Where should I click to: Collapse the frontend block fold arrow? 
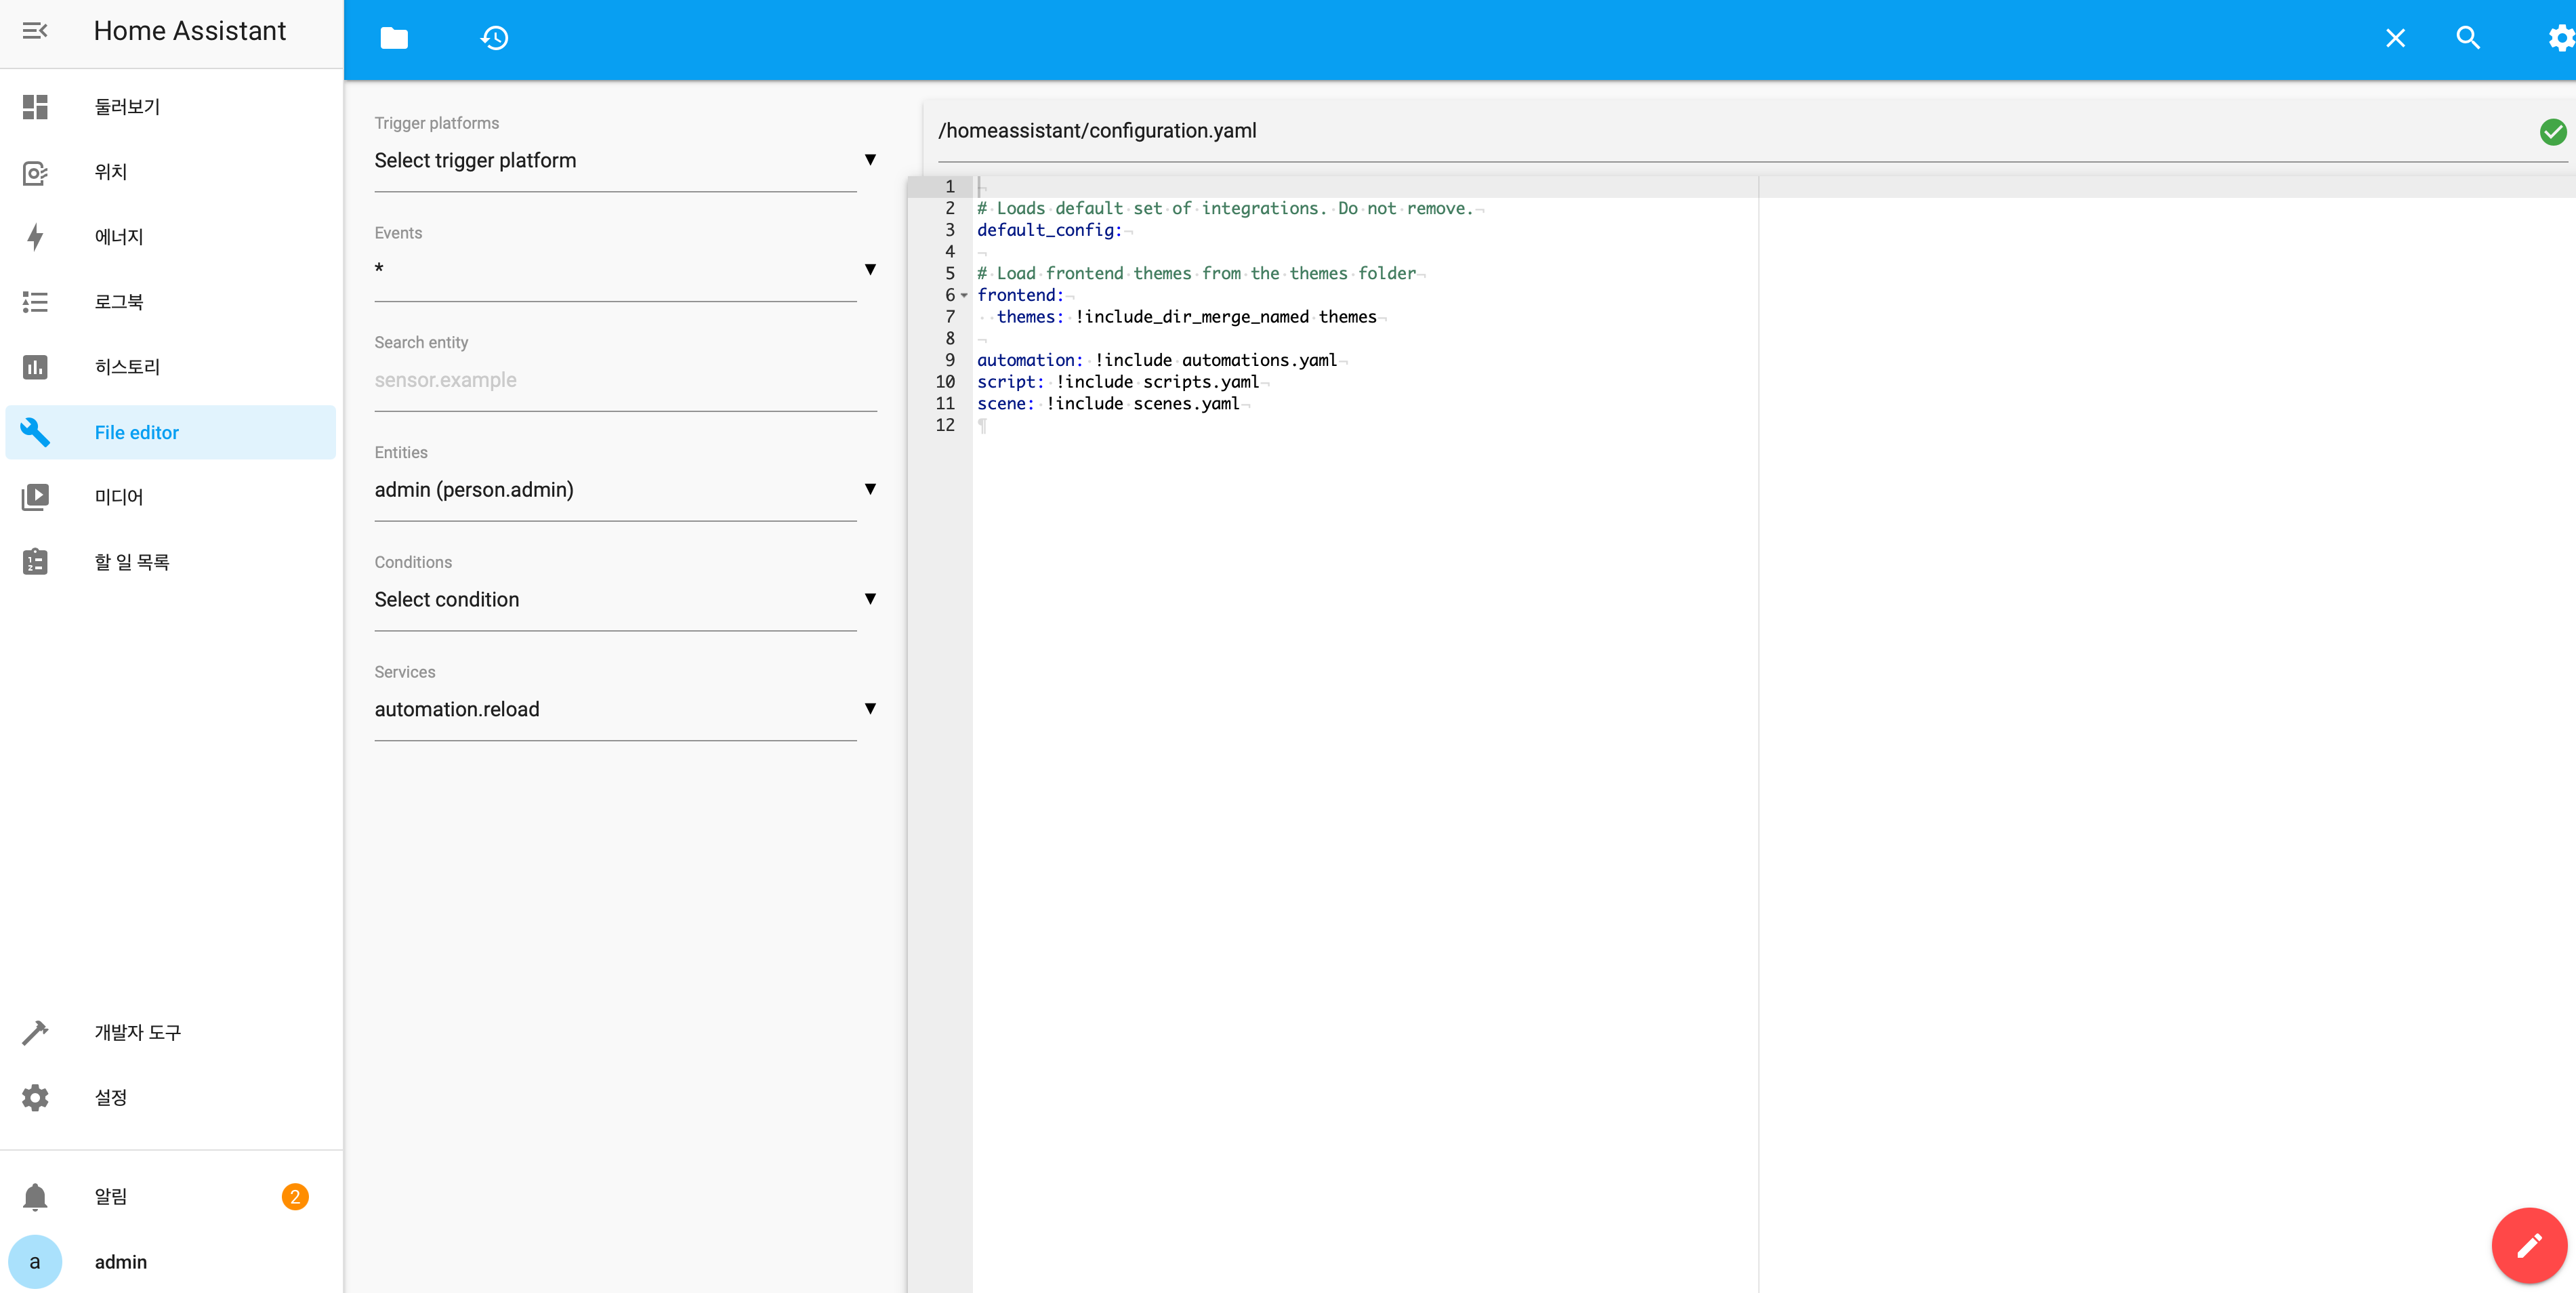tap(964, 295)
